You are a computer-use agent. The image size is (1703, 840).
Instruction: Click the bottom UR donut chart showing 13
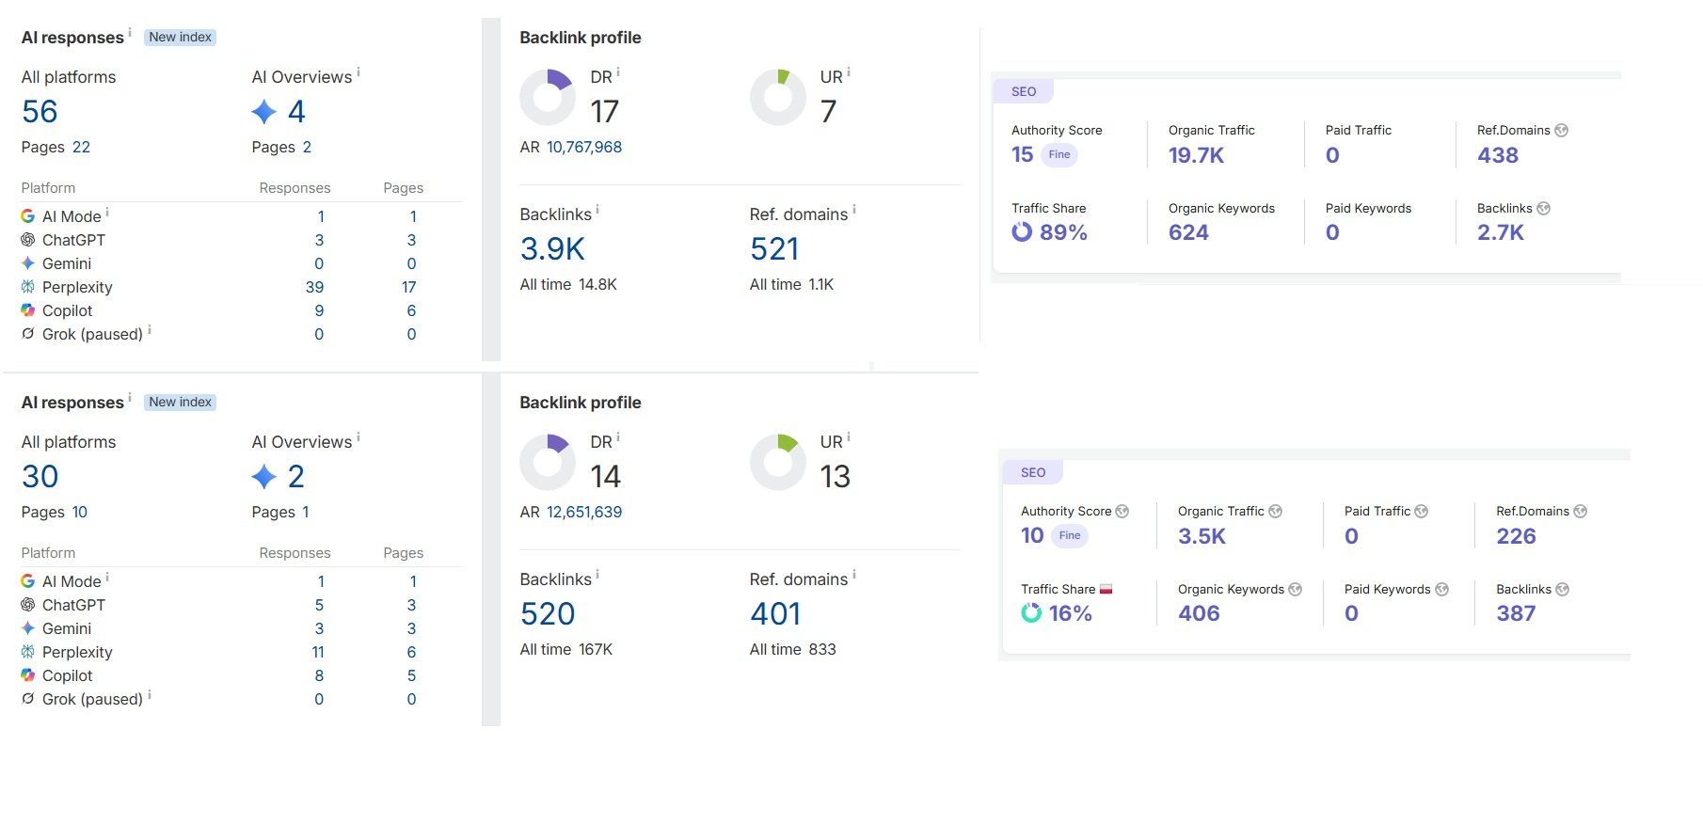(778, 462)
